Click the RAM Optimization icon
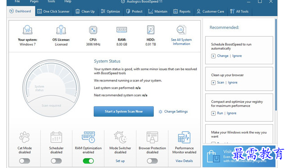 (x=88, y=137)
